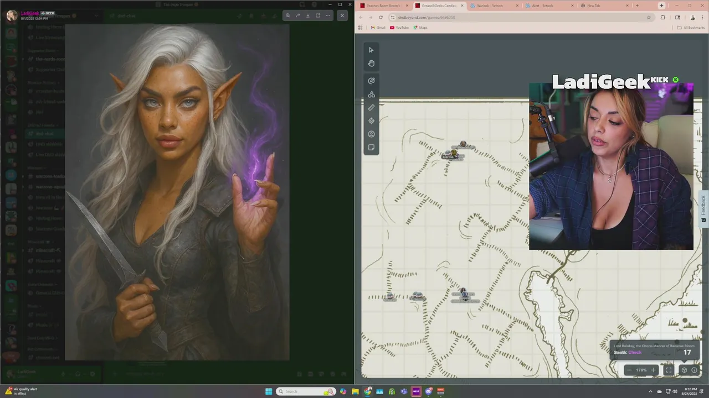Screen dimensions: 709x398
Task: Open the dice roller cube icon
Action: pyautogui.click(x=684, y=370)
